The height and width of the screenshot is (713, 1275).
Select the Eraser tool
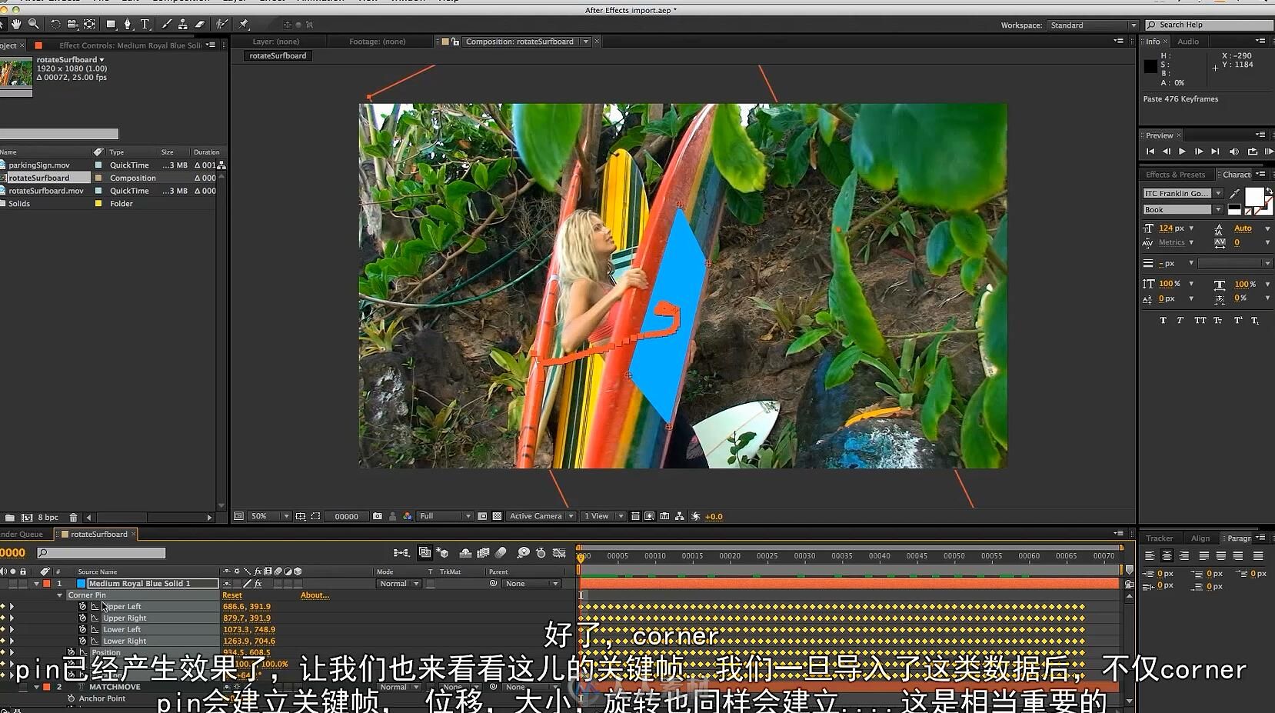[200, 25]
